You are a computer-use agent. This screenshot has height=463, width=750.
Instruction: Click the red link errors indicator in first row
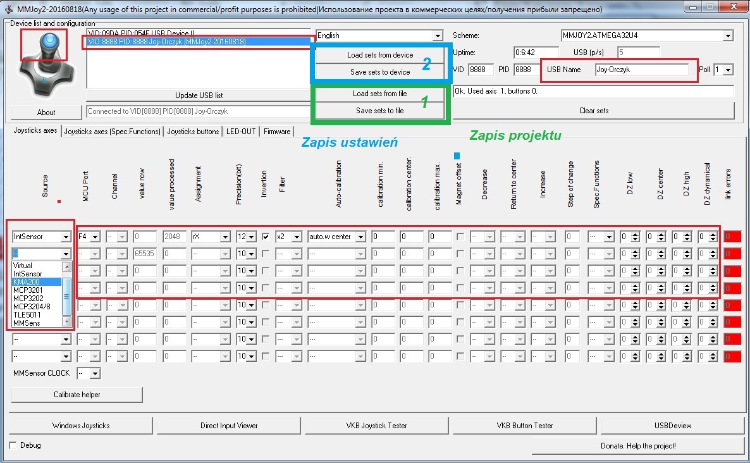click(x=732, y=237)
